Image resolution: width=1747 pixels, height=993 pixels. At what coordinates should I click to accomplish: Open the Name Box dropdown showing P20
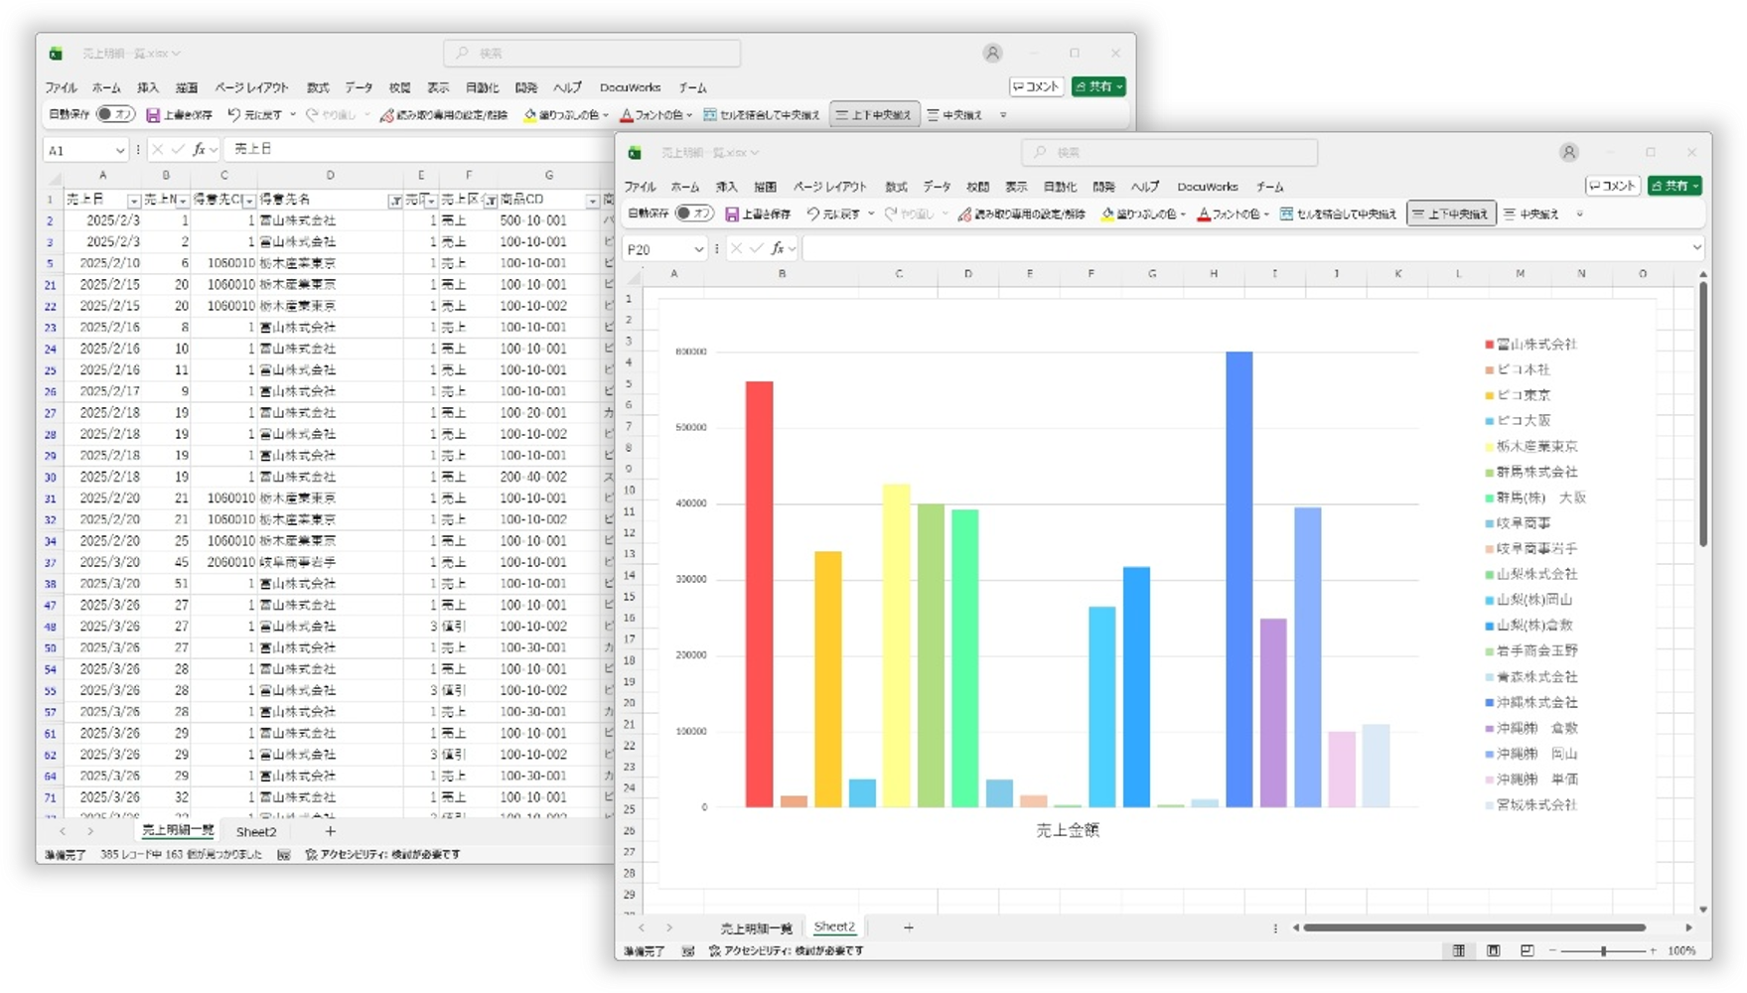(698, 249)
